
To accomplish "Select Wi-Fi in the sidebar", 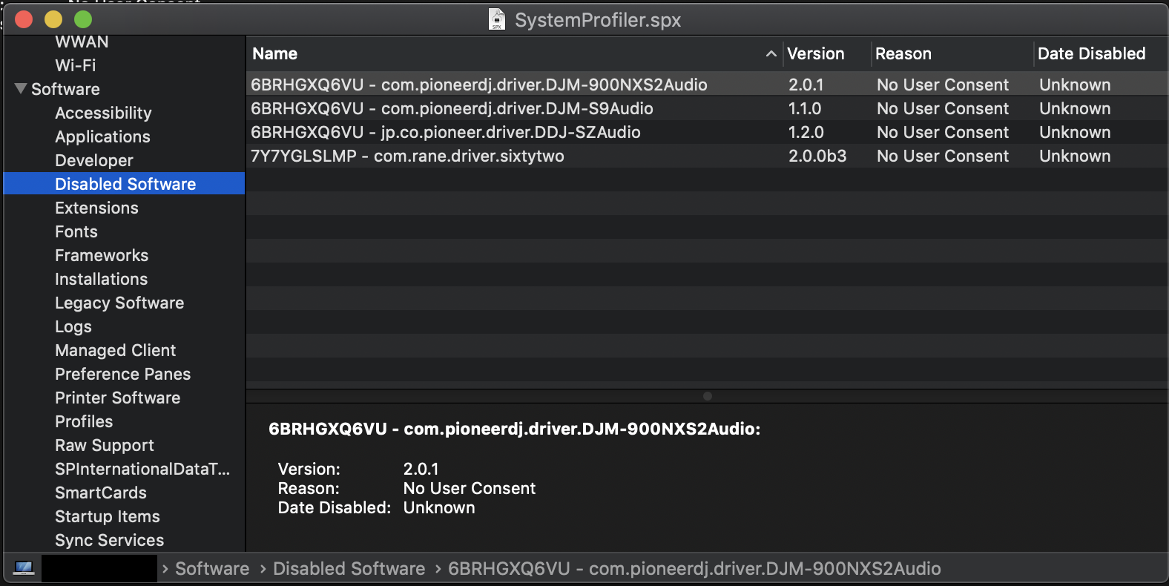I will click(76, 65).
